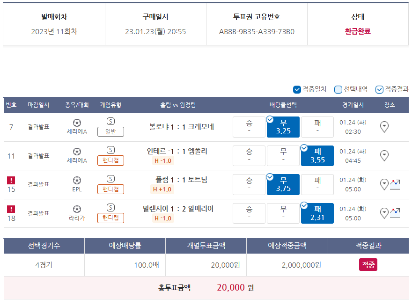Click the 배당률선택 column header

[283, 105]
